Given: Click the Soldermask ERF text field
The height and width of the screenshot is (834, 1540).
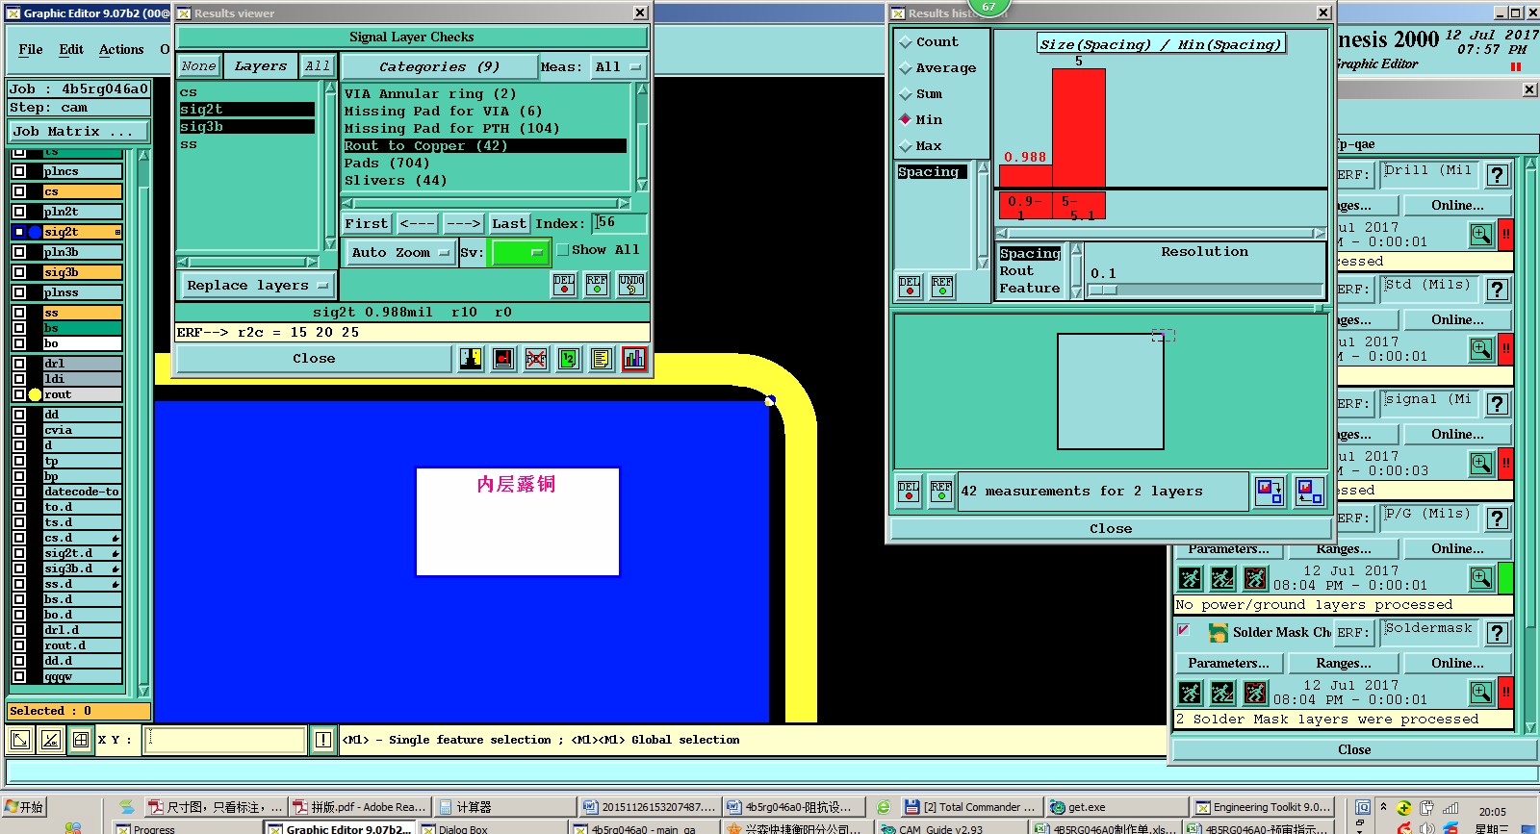Looking at the screenshot, I should click(x=1428, y=633).
